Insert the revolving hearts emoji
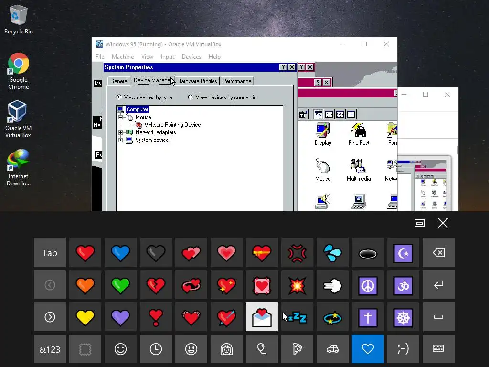 pyautogui.click(x=191, y=285)
